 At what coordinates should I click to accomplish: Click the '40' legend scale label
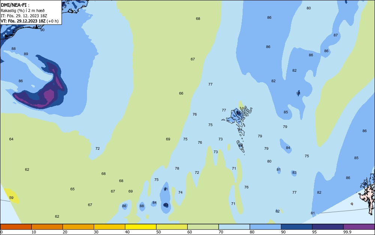[x=127, y=232]
